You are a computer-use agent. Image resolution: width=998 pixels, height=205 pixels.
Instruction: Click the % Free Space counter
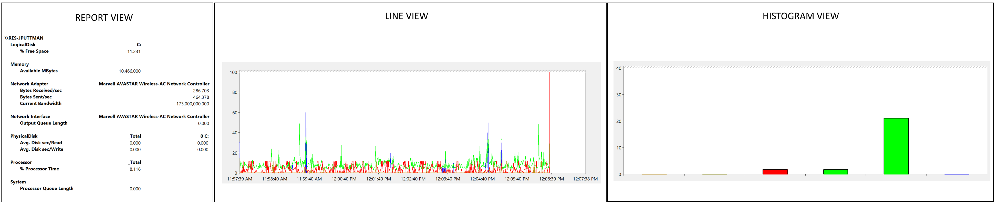tap(34, 51)
